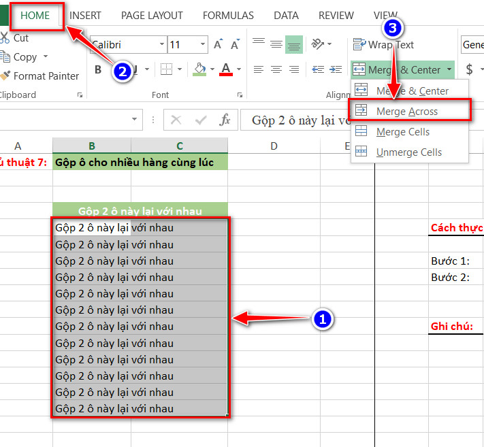Open the font color dropdown arrow
Viewport: 484px width, 447px height.
239,69
